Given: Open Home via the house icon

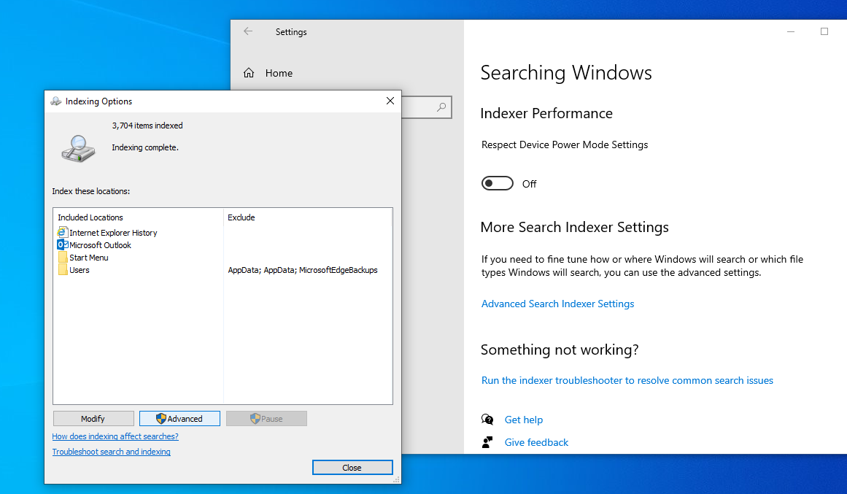Looking at the screenshot, I should (249, 73).
